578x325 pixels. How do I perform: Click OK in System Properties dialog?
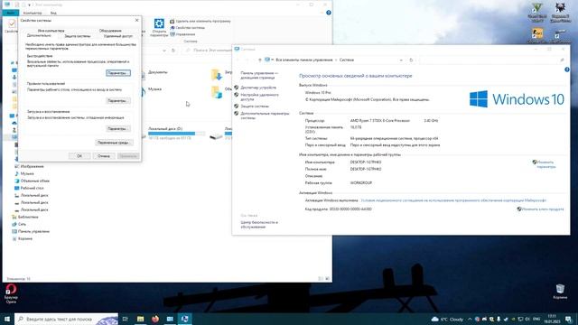[79, 156]
